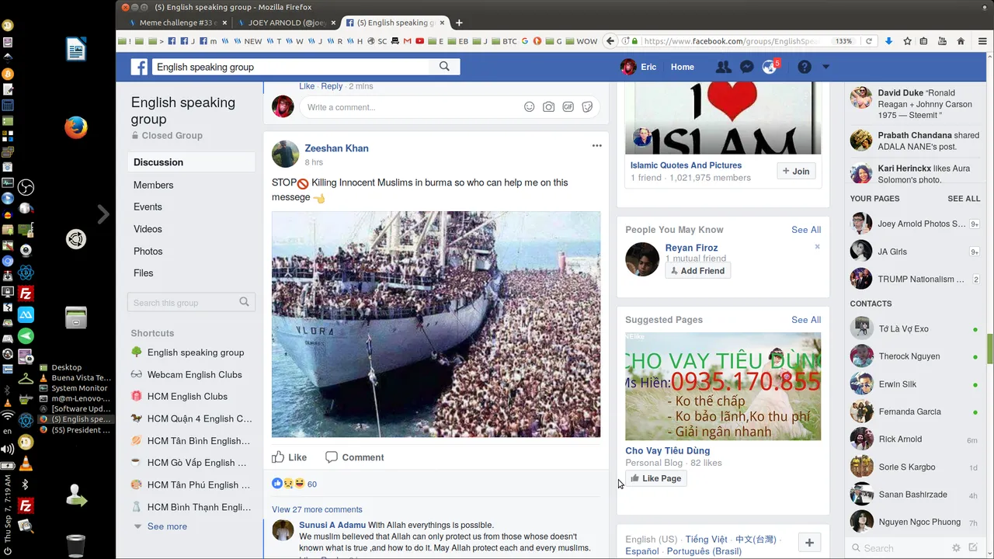Click Home in the Facebook header
The width and height of the screenshot is (994, 559).
point(683,67)
